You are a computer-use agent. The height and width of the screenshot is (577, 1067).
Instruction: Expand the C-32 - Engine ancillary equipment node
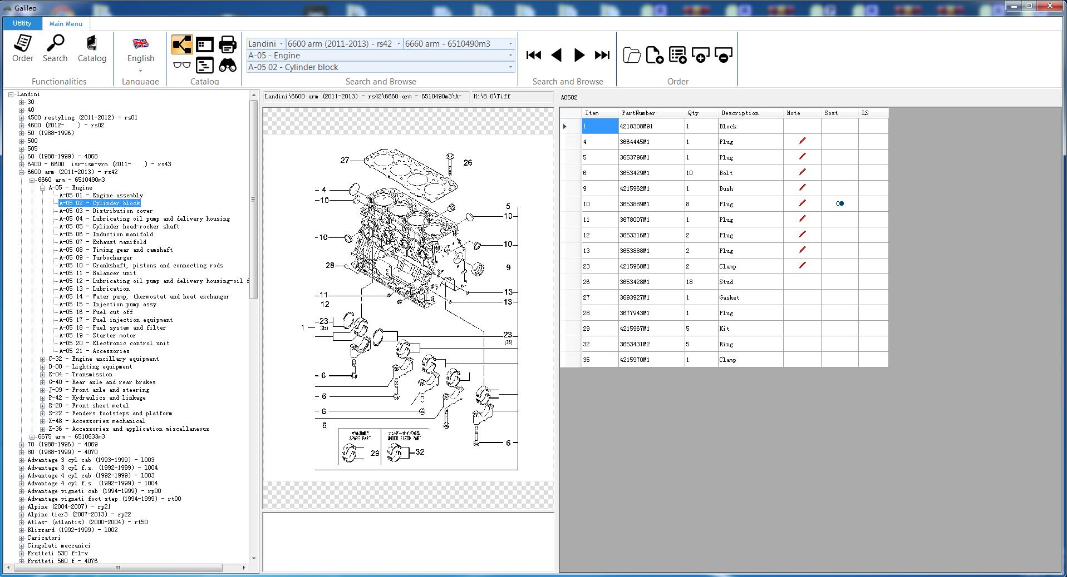click(43, 359)
